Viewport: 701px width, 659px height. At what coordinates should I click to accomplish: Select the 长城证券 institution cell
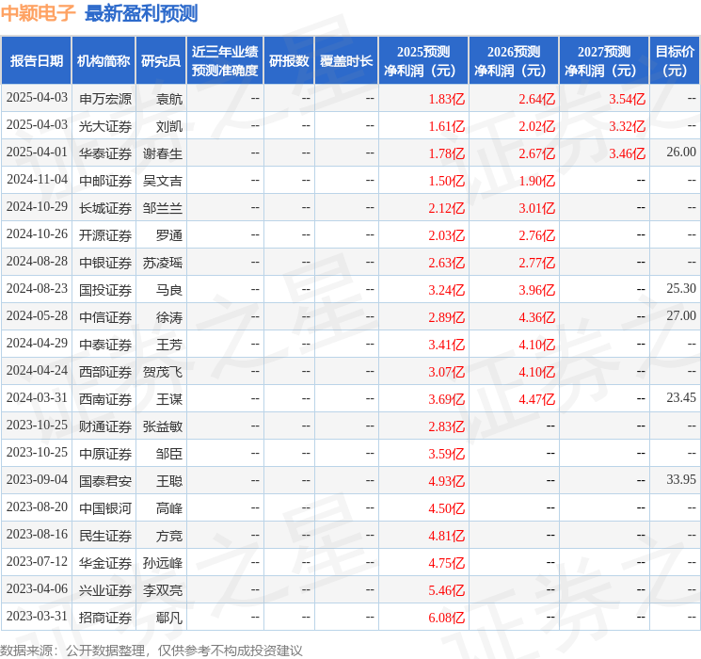[105, 208]
